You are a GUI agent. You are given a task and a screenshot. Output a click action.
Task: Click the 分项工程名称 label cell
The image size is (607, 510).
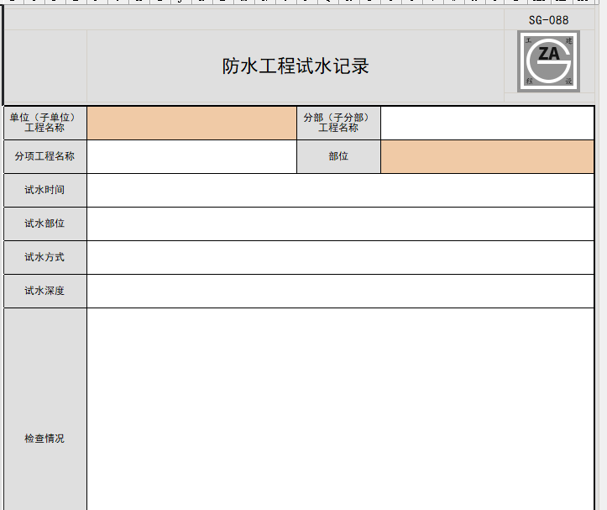tap(44, 156)
